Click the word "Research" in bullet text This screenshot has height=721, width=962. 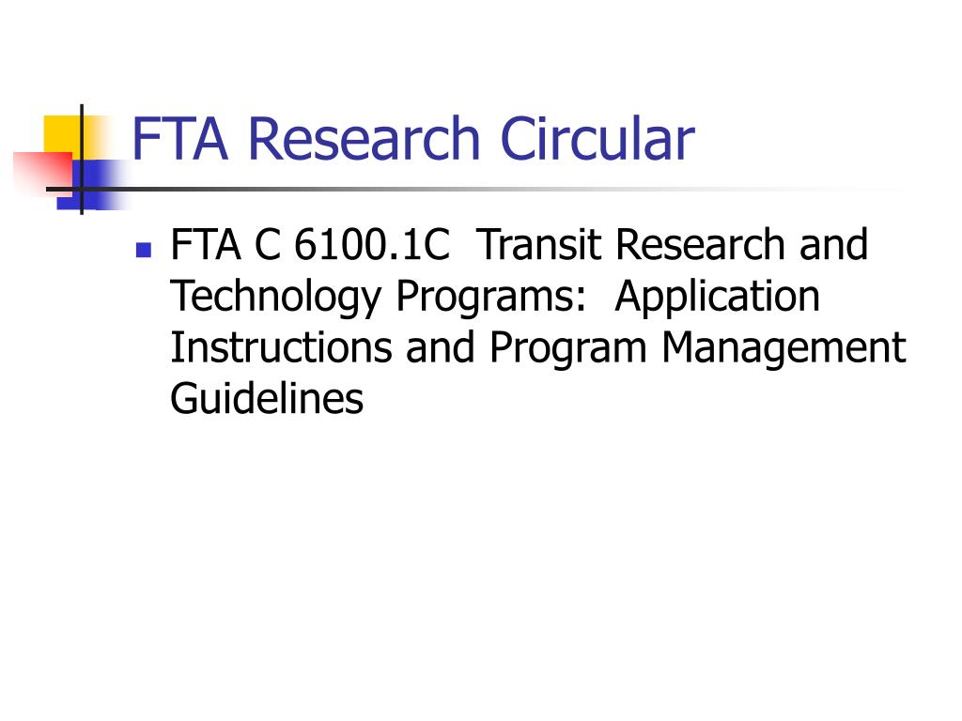click(700, 245)
